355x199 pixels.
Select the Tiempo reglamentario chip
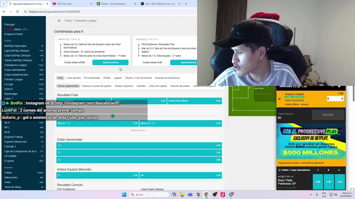click(68, 86)
